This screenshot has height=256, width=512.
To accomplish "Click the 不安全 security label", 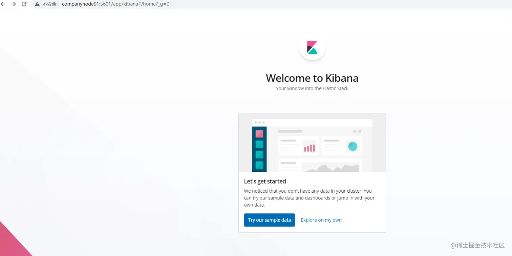I will (49, 4).
